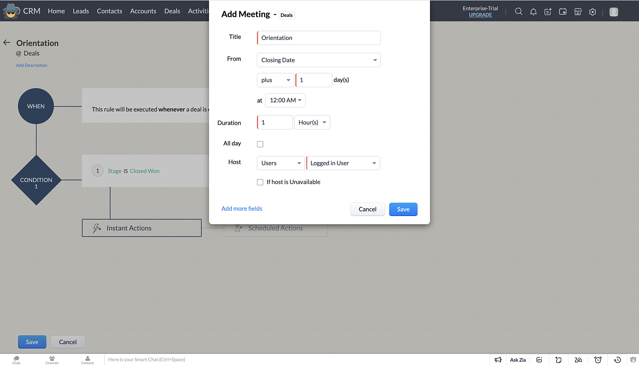Image resolution: width=639 pixels, height=365 pixels.
Task: Check If host is Unavailable option
Action: pos(260,182)
